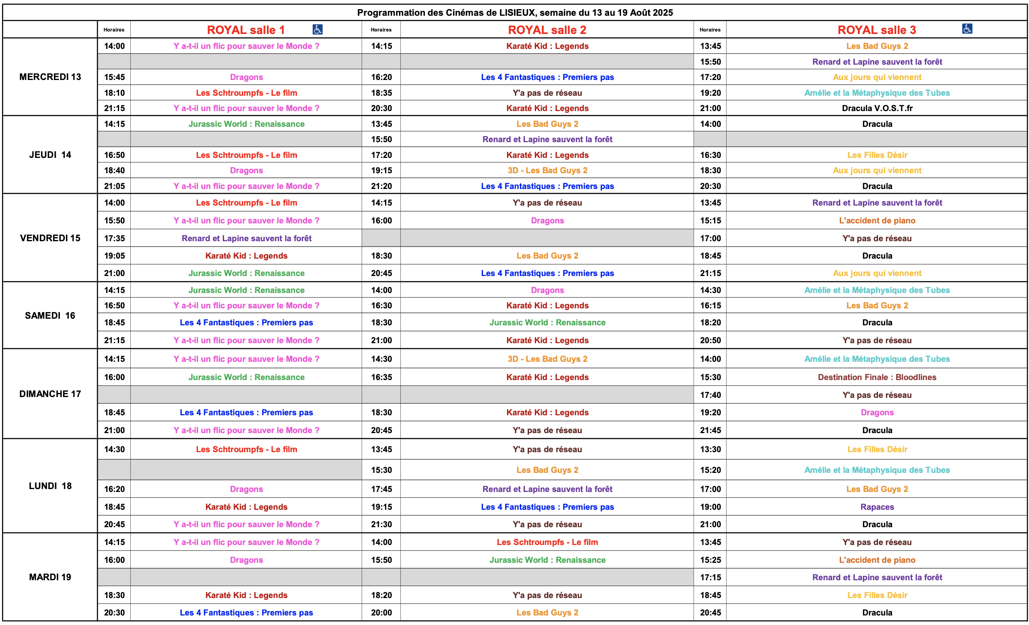The height and width of the screenshot is (625, 1029).
Task: Click the 18:20 showtime on Mardi salle 2
Action: 381,595
